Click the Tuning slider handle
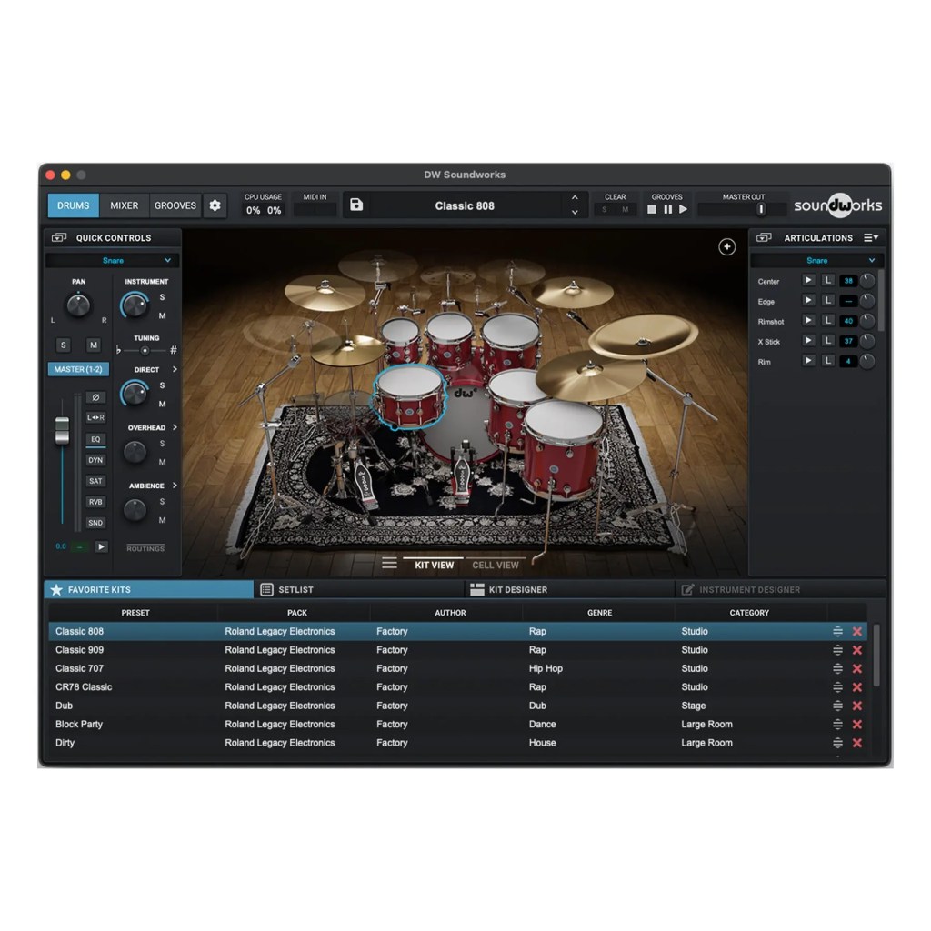This screenshot has height=931, width=931. tap(145, 350)
